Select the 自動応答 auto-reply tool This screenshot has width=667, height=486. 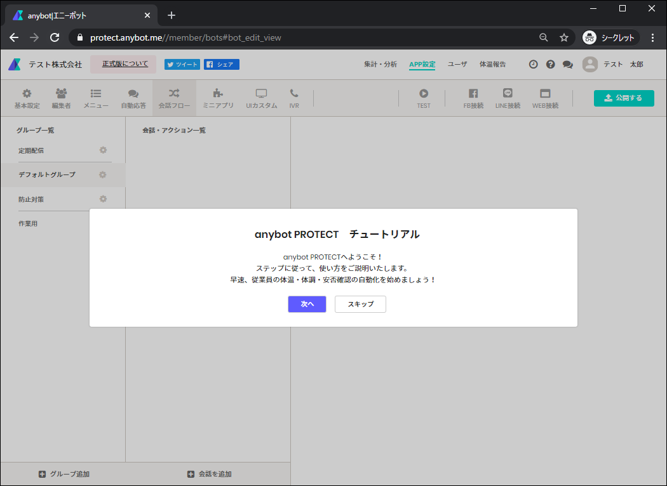[x=133, y=98]
